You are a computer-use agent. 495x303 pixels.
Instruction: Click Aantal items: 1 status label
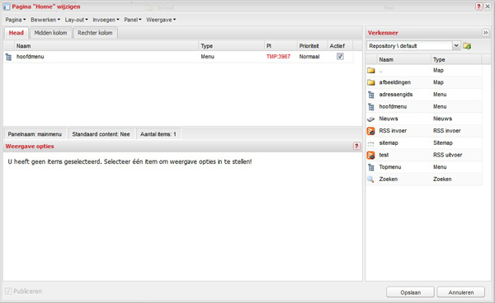tap(158, 134)
